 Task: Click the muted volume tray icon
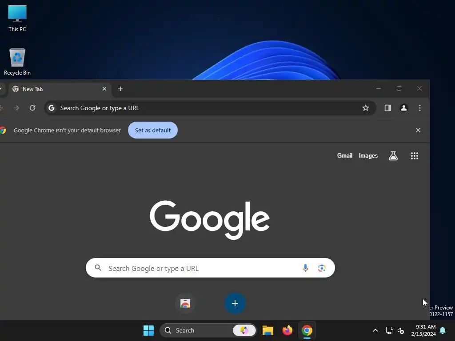(401, 330)
